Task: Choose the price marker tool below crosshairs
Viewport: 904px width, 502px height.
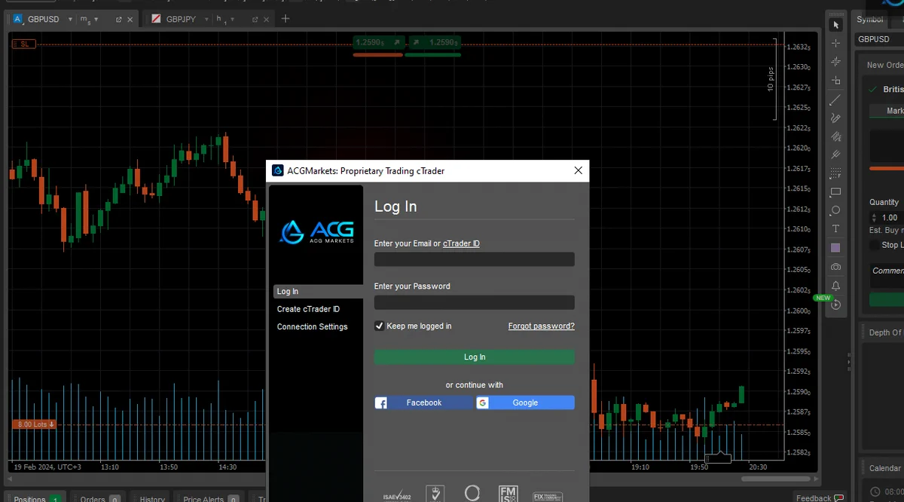Action: 835,81
